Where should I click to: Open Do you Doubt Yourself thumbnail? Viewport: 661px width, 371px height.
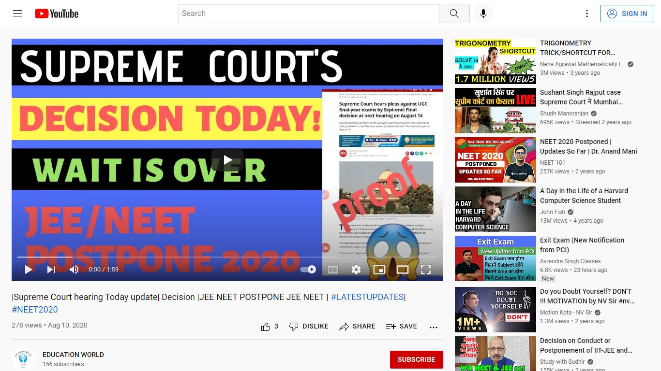pyautogui.click(x=496, y=310)
